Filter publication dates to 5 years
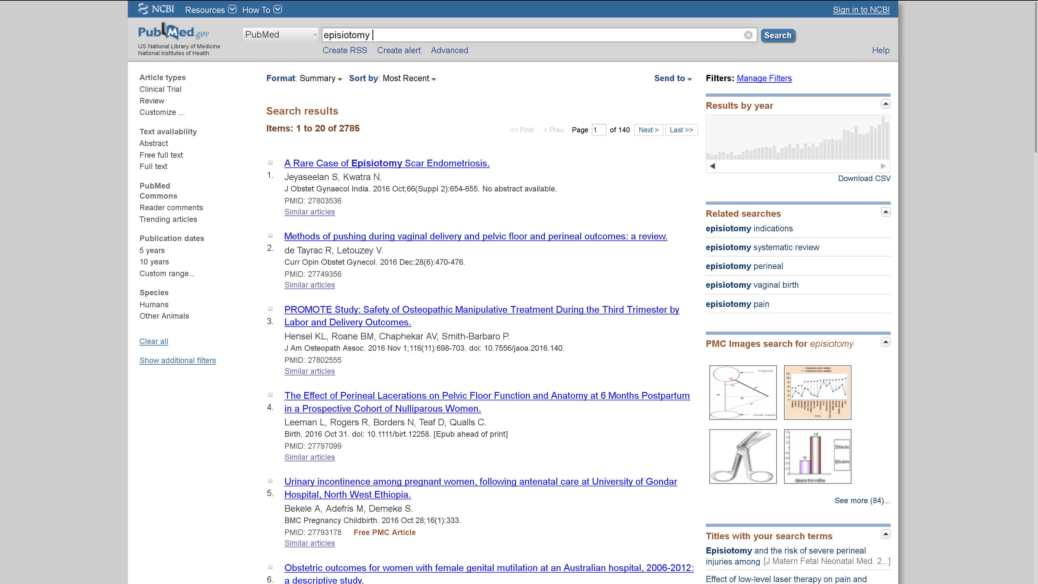 pyautogui.click(x=152, y=250)
